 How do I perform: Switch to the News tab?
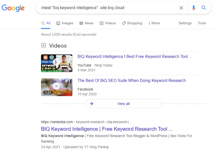pyautogui.click(x=87, y=23)
